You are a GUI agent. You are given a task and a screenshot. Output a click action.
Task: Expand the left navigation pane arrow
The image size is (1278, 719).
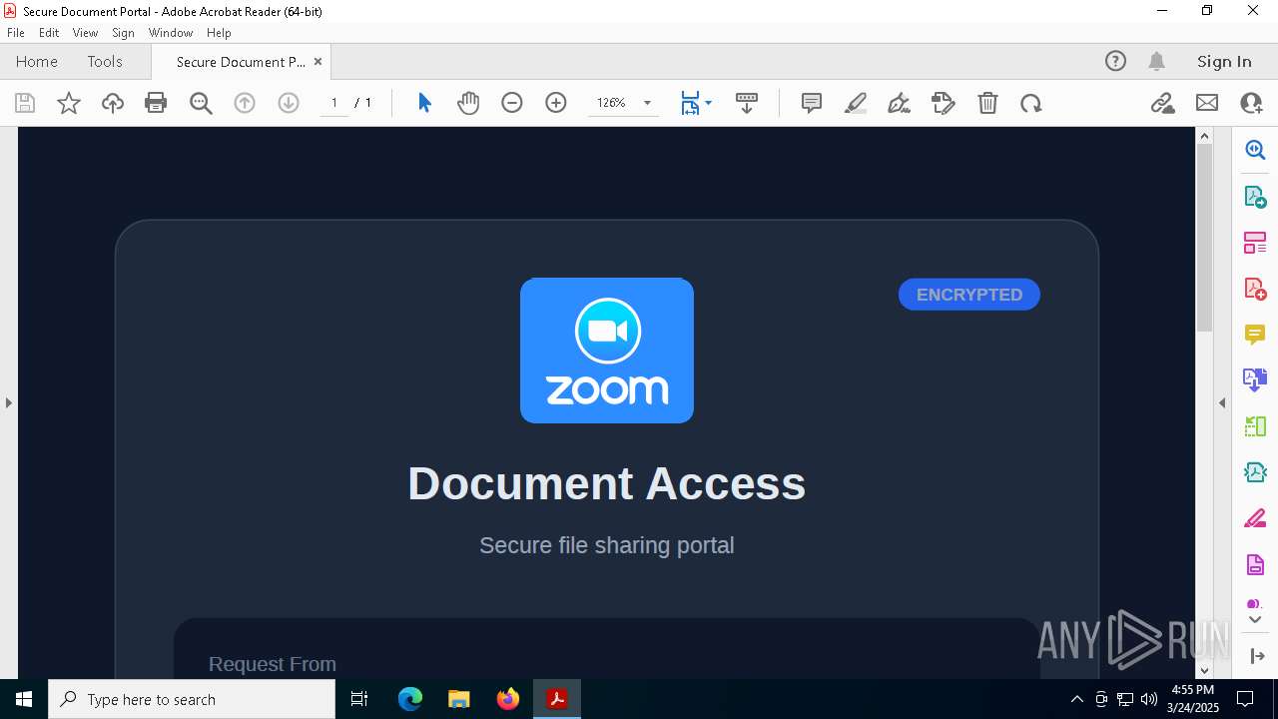(x=8, y=402)
